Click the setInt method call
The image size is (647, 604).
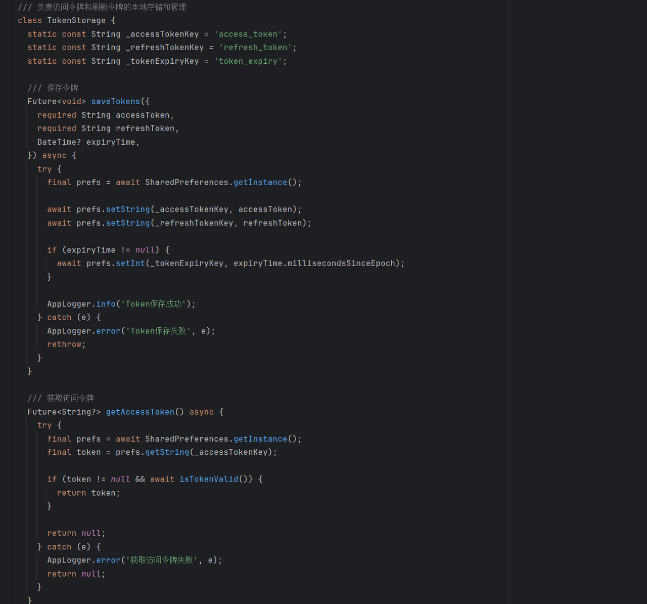point(130,263)
